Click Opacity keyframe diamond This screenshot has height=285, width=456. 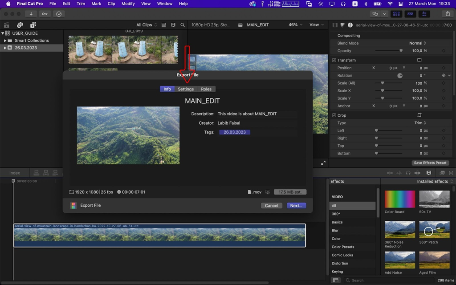444,51
